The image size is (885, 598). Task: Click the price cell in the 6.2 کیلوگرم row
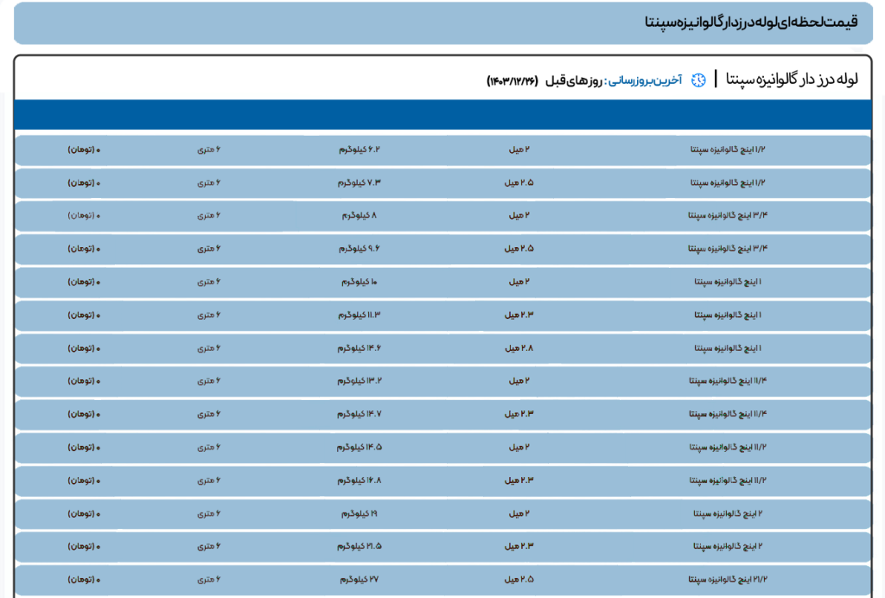[85, 149]
